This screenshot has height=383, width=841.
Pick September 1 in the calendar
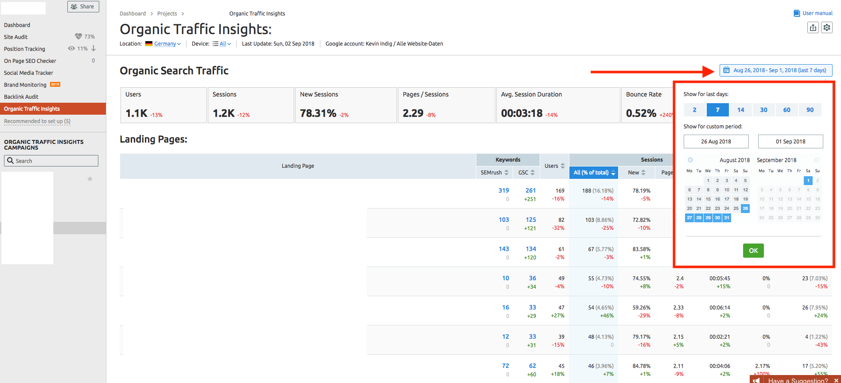(x=808, y=181)
